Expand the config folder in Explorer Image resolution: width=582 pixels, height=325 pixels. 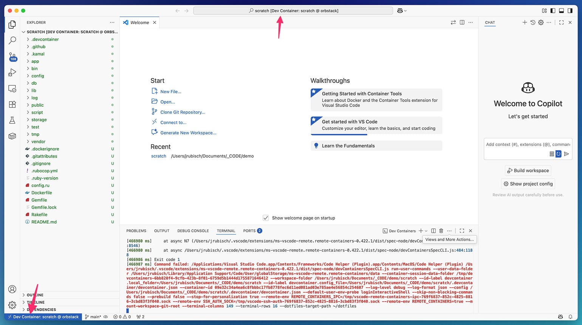[x=37, y=76]
